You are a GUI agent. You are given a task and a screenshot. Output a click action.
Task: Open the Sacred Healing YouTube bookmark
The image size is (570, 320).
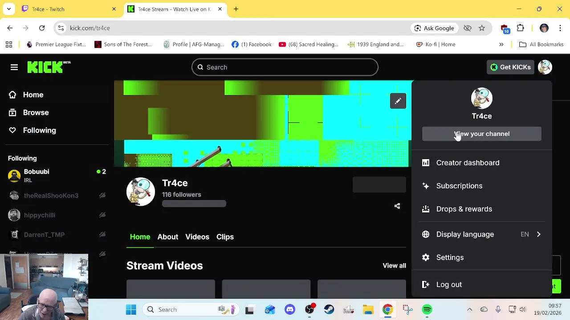(x=309, y=44)
